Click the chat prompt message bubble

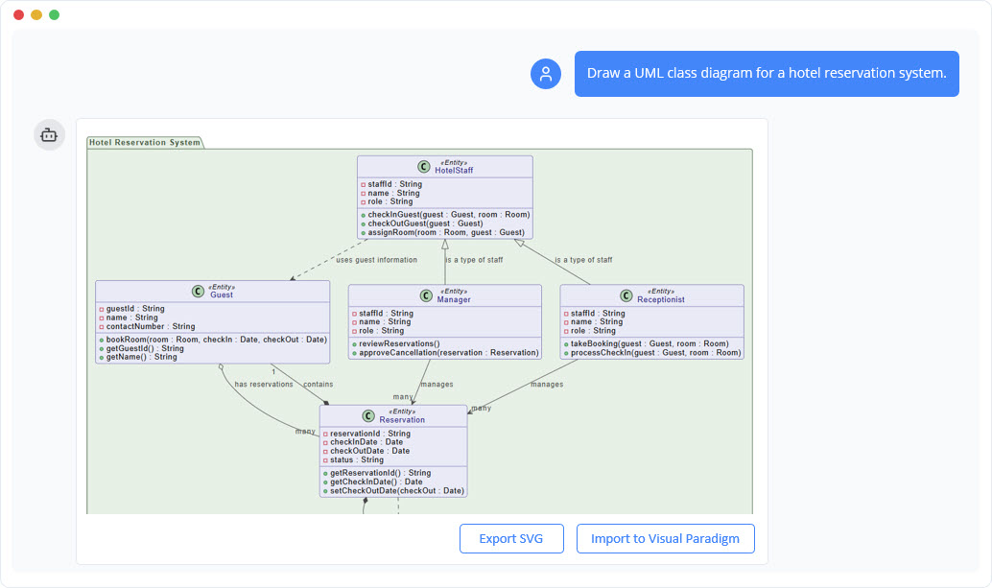click(767, 73)
